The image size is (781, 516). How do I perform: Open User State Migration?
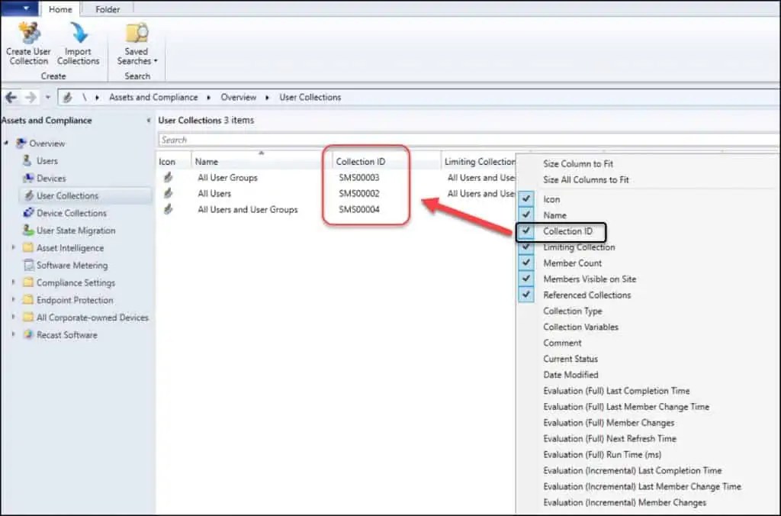click(71, 230)
